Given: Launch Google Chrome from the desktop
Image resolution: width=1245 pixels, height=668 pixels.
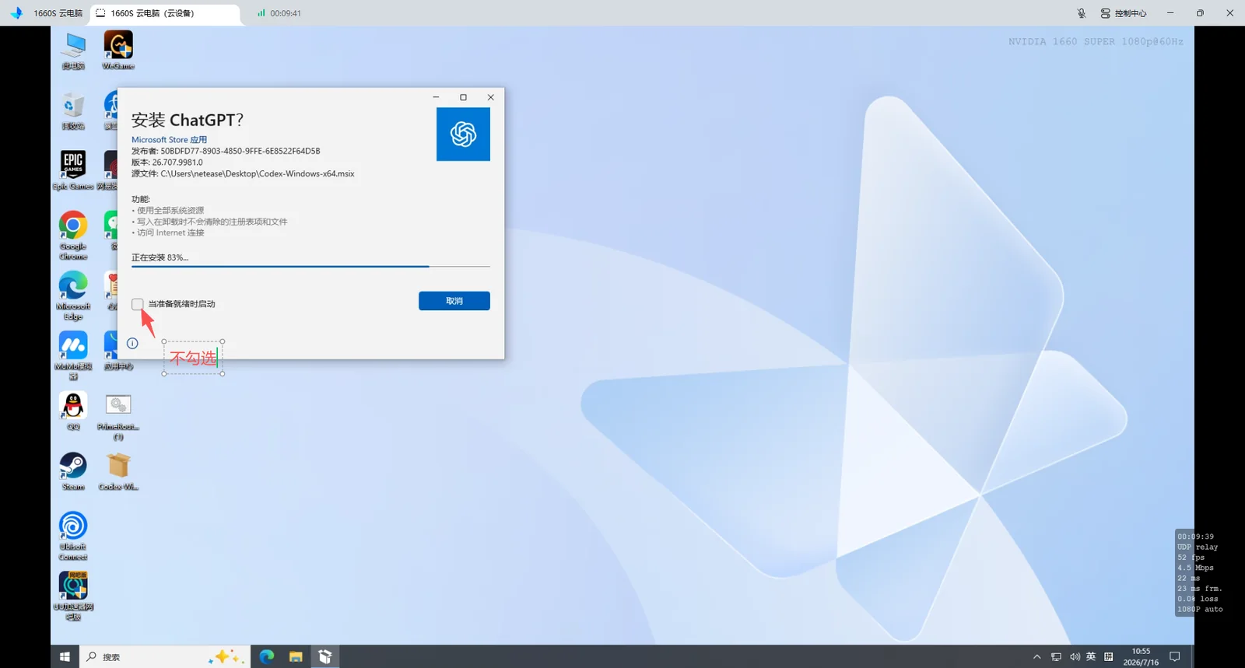Looking at the screenshot, I should tap(73, 235).
